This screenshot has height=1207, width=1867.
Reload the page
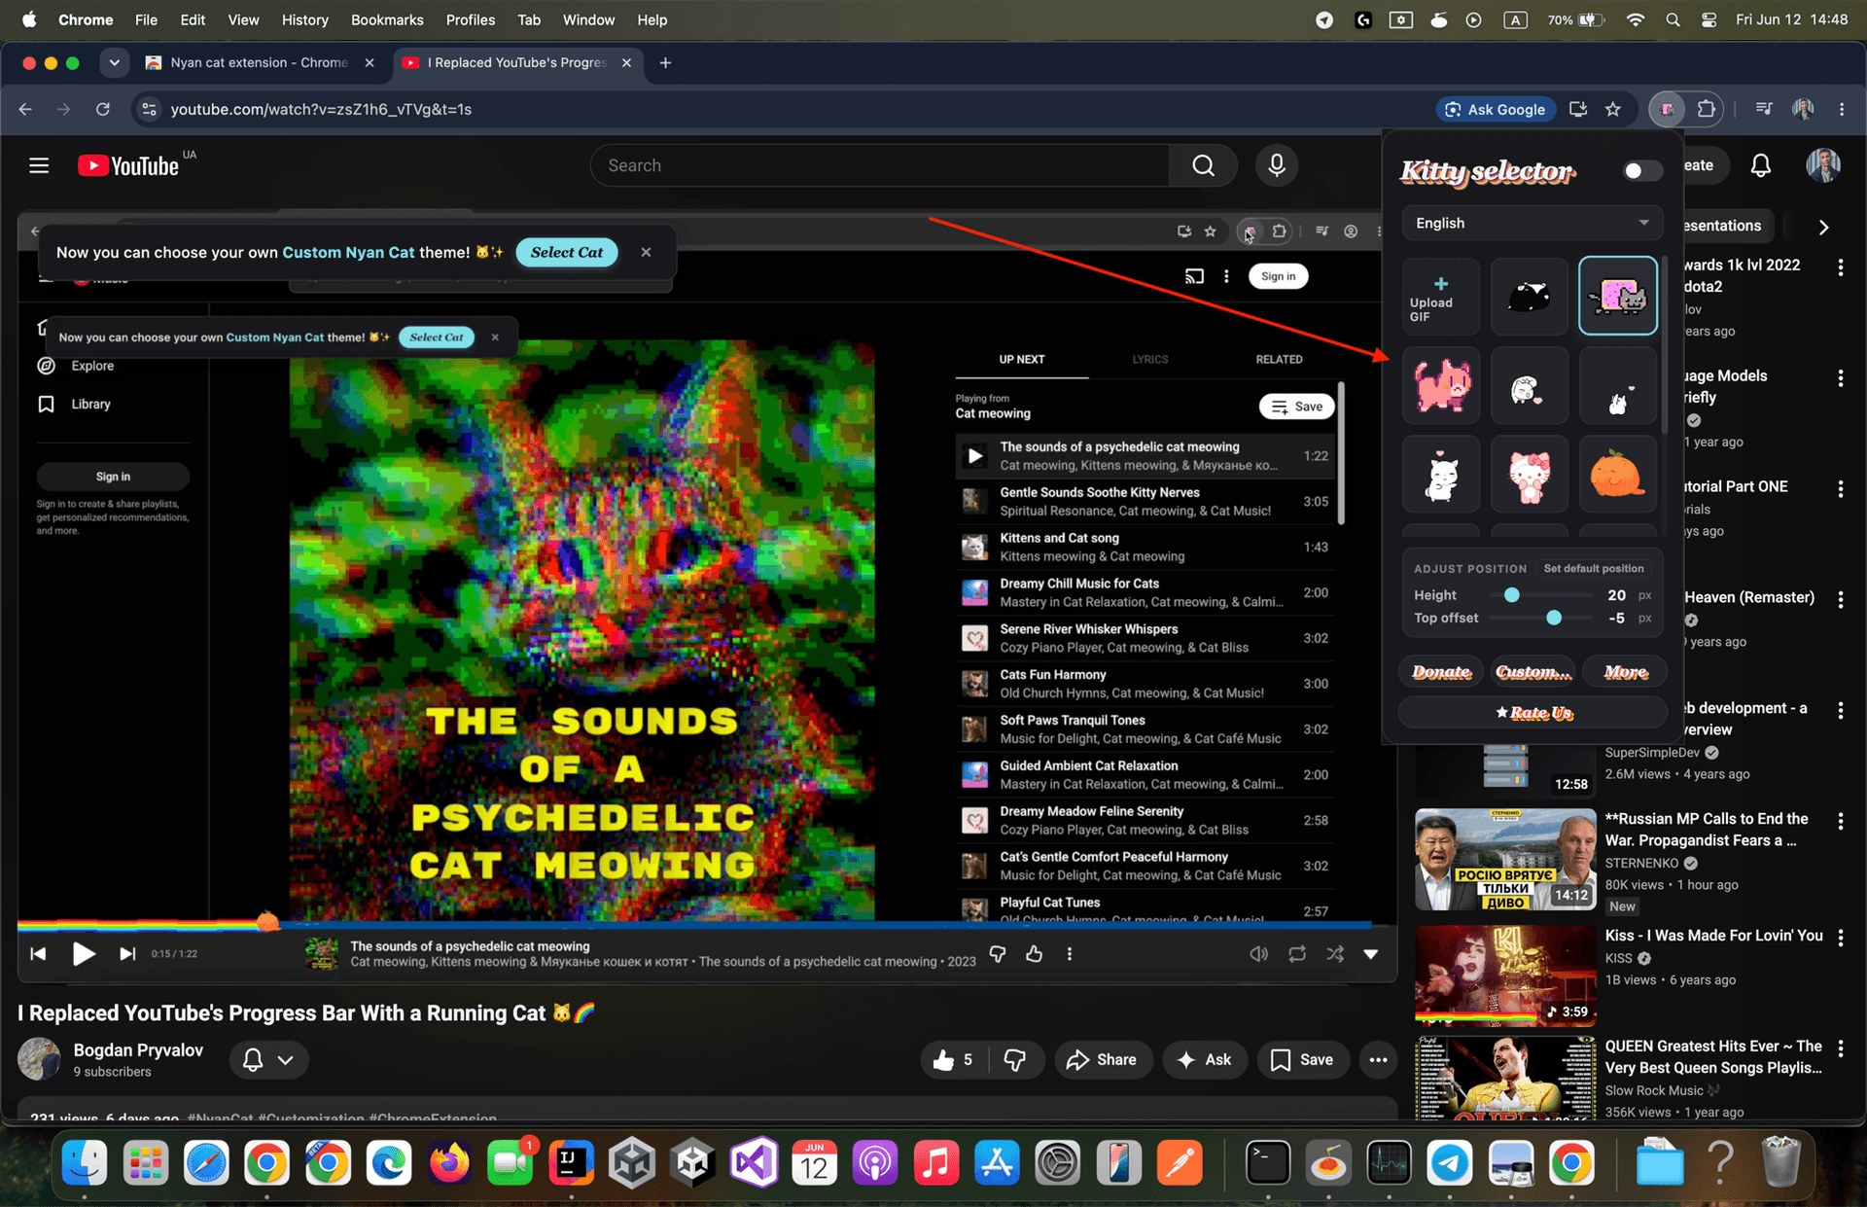click(x=103, y=109)
